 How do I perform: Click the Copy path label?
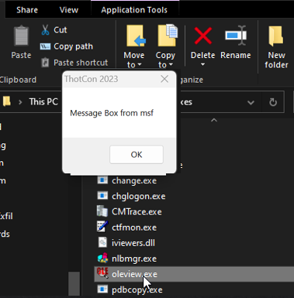coord(73,46)
